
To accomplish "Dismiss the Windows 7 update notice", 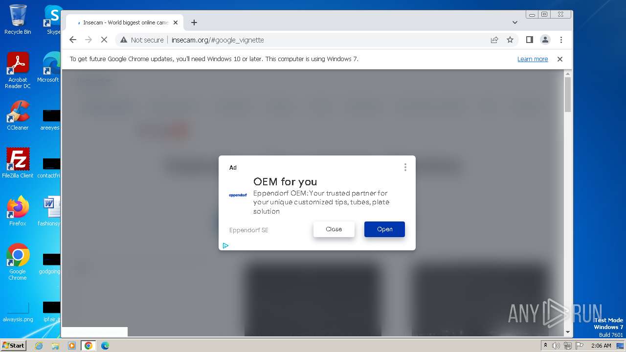I will click(x=560, y=59).
